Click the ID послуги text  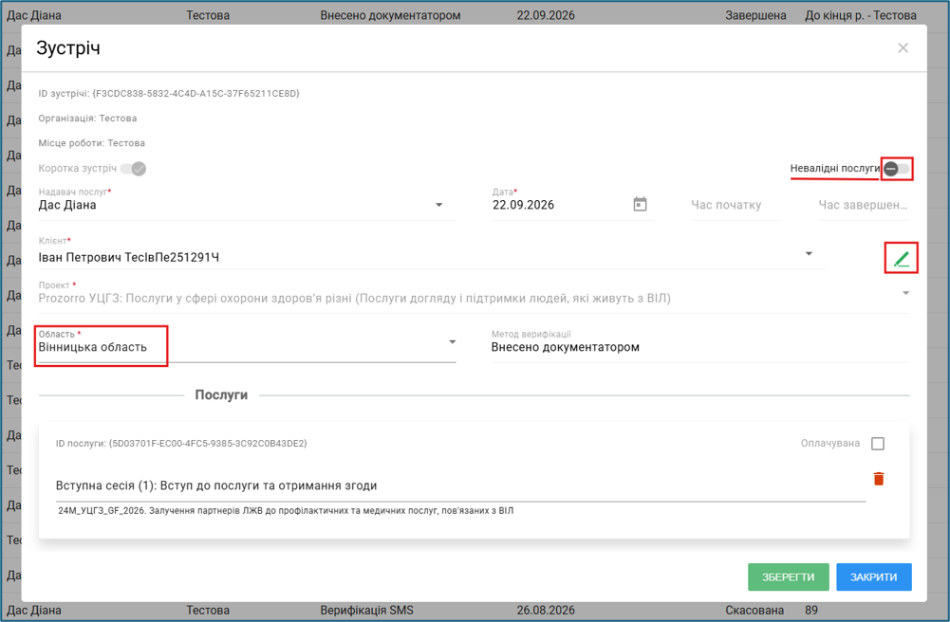point(181,444)
